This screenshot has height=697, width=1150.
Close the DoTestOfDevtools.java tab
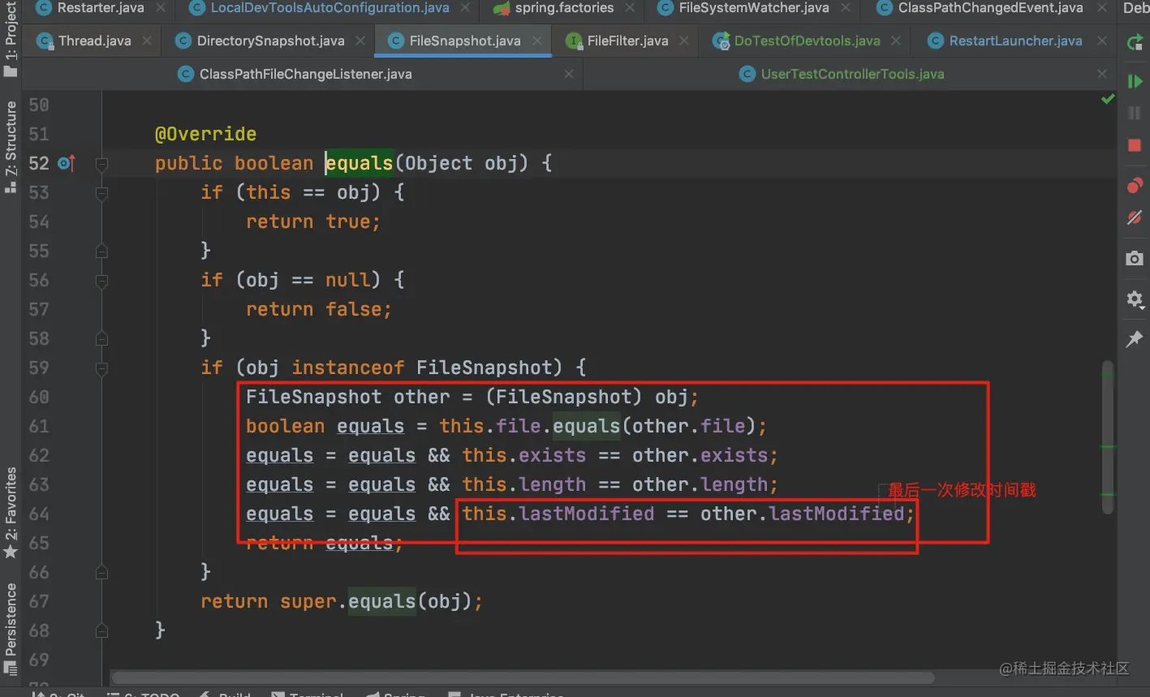pyautogui.click(x=896, y=41)
